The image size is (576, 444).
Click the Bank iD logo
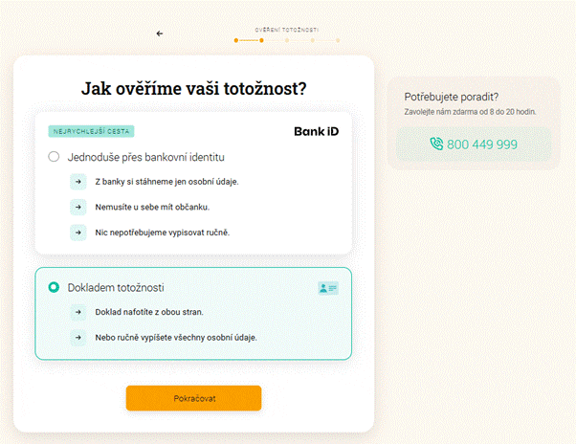coord(317,131)
